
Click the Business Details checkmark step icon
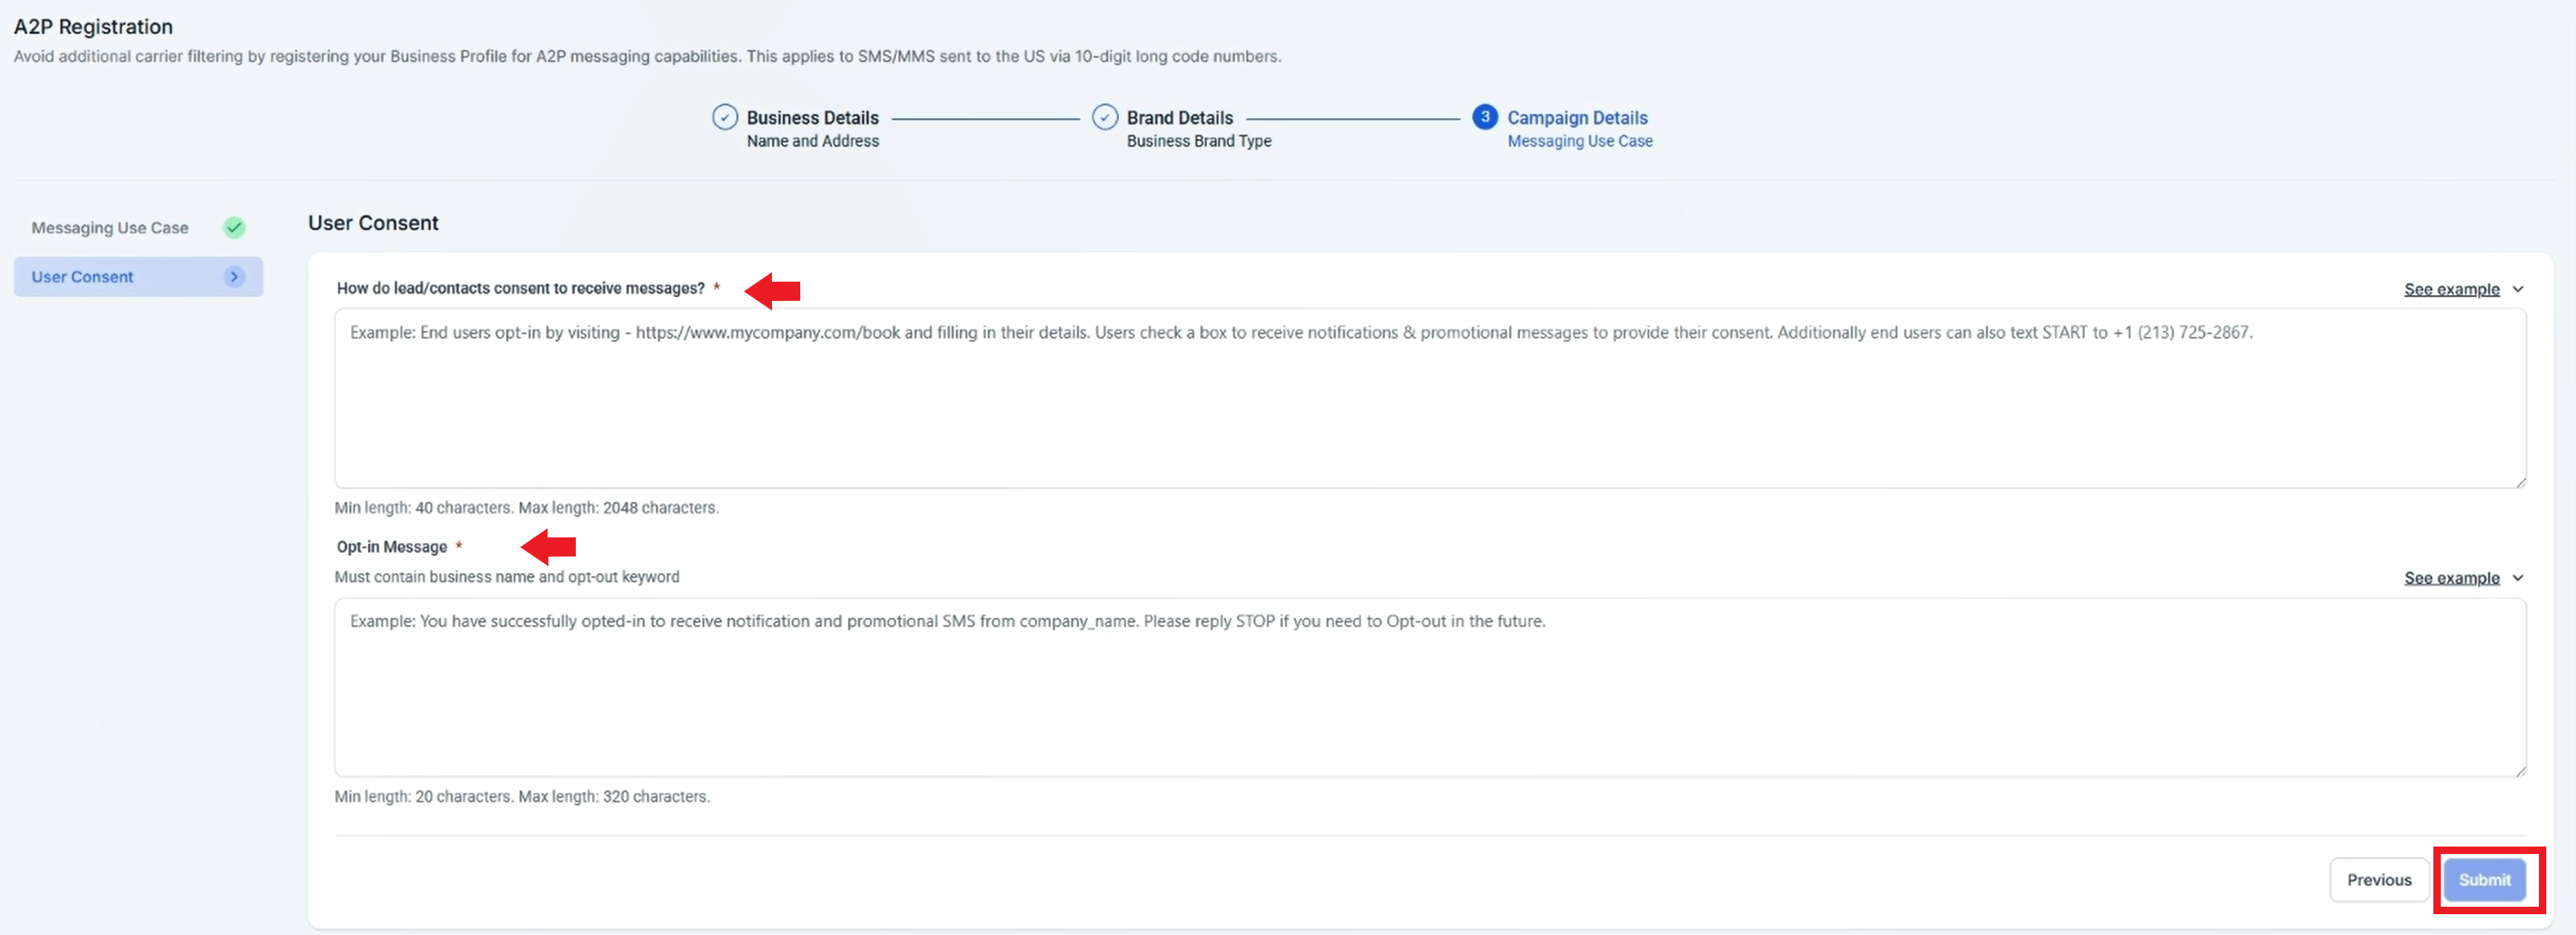pos(724,117)
